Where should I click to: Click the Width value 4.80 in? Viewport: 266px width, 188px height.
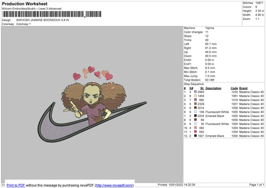pos(259,15)
